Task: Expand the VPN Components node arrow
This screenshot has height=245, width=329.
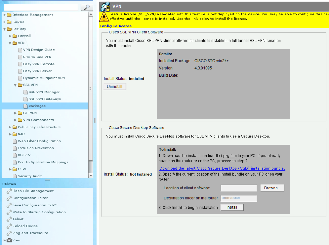Action: pyautogui.click(x=15, y=120)
